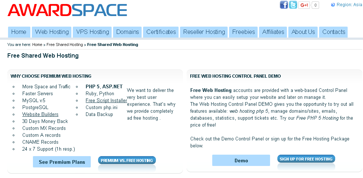Viewport: 363px width, 178px height.
Task: Click the More Space and Traffic list item
Action: [x=46, y=86]
